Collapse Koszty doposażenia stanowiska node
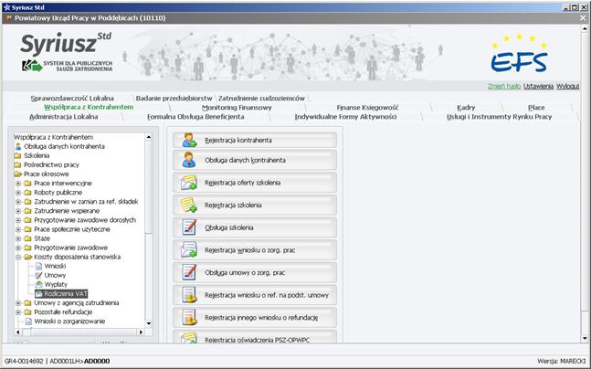The height and width of the screenshot is (369, 591). click(18, 257)
